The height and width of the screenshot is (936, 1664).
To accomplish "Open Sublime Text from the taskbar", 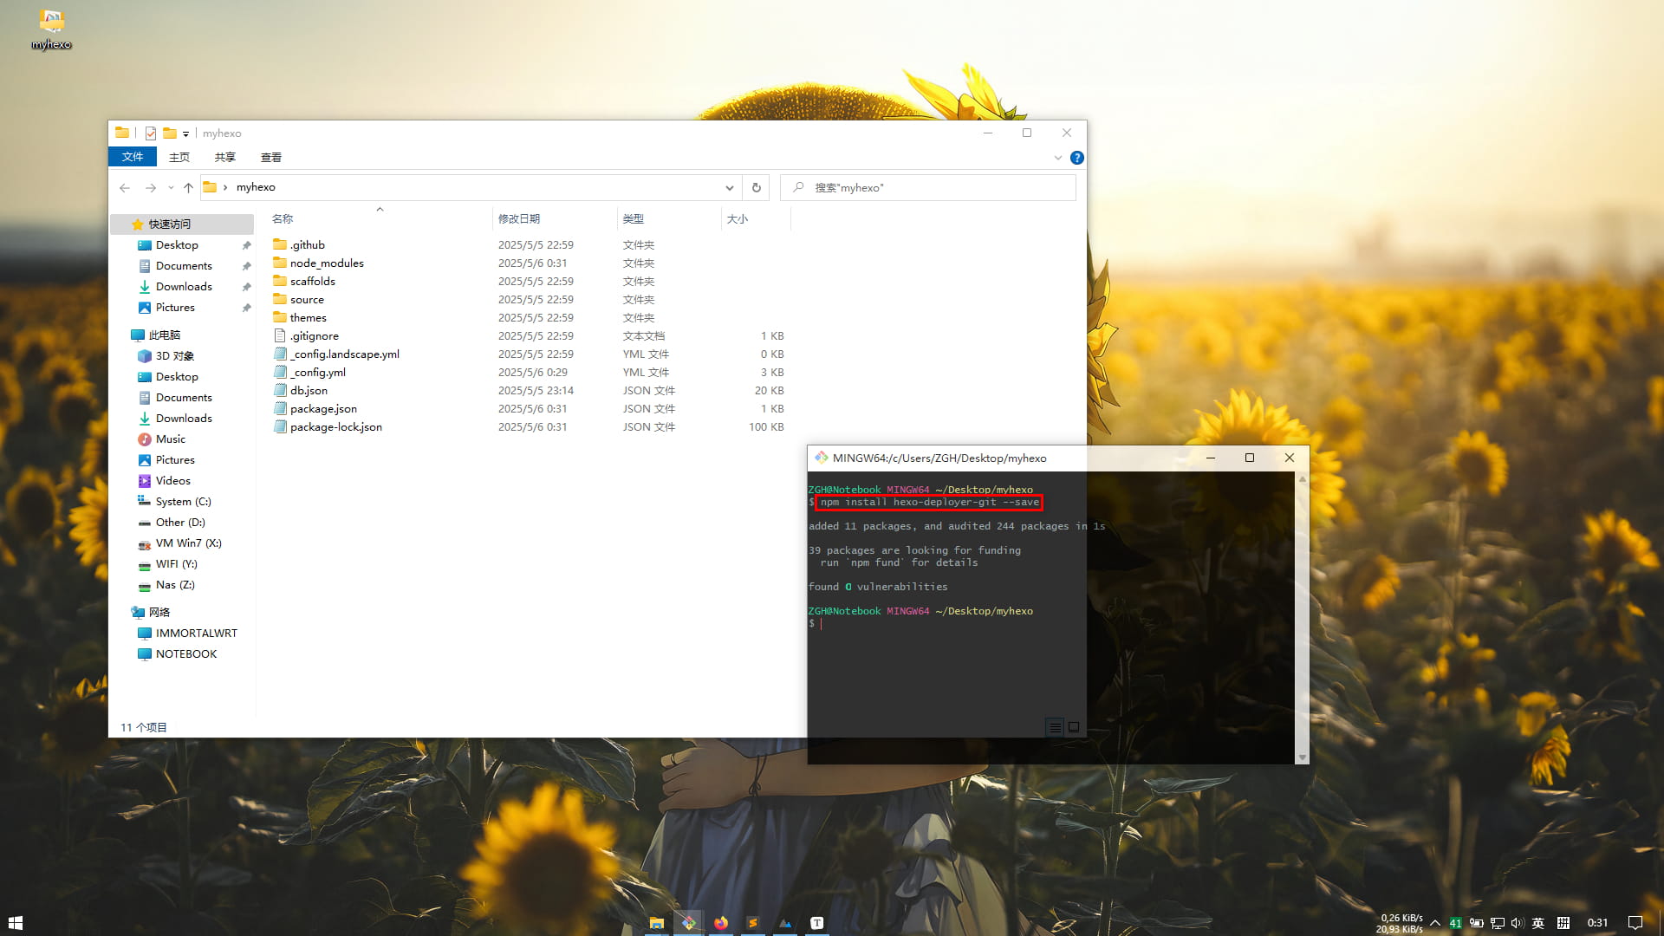I will pyautogui.click(x=753, y=923).
